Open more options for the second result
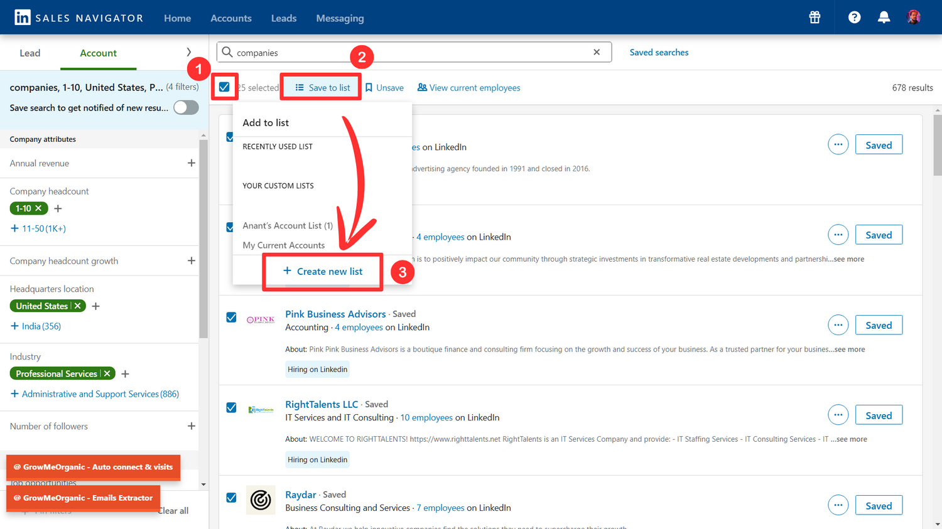 pos(838,235)
